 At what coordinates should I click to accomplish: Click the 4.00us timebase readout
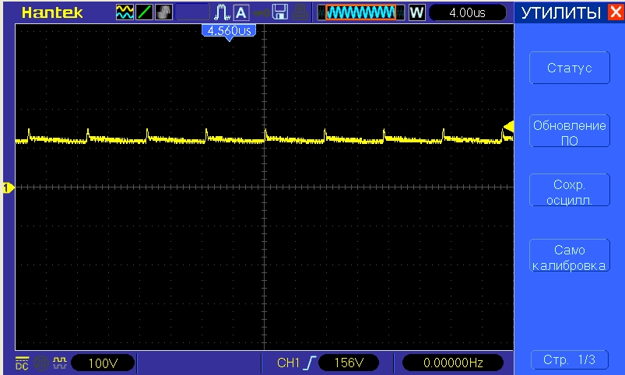469,12
